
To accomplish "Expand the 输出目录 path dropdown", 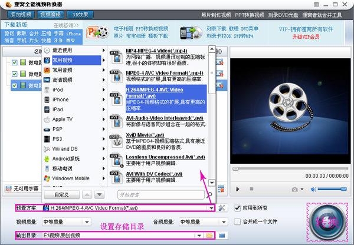I will (x=199, y=236).
